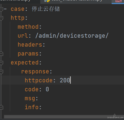The height and width of the screenshot is (120, 124).
Task: Click the YML file type icon on the active tab
Action: pos(119,1)
